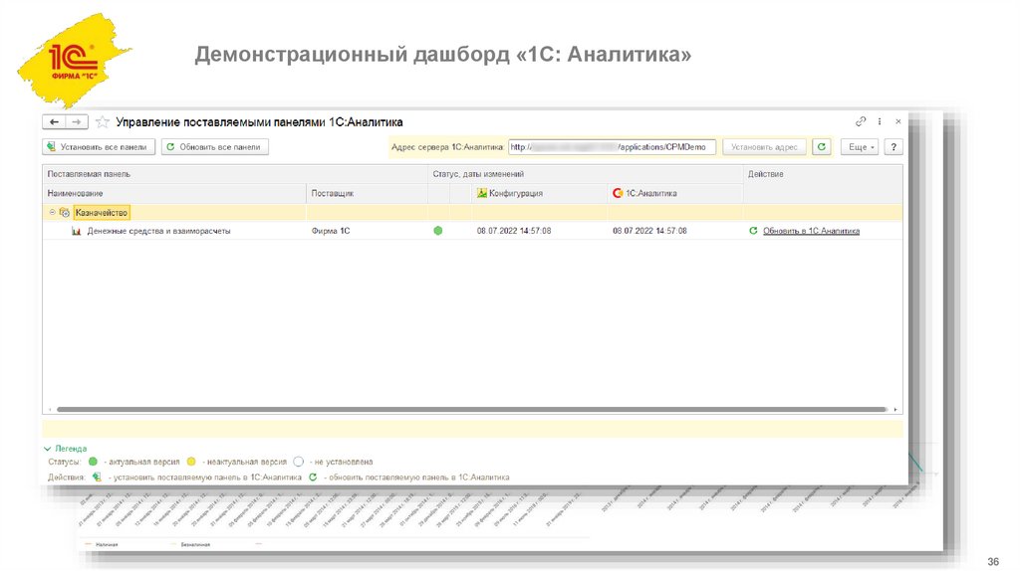Click green актуальная версия legend circle

point(93,462)
